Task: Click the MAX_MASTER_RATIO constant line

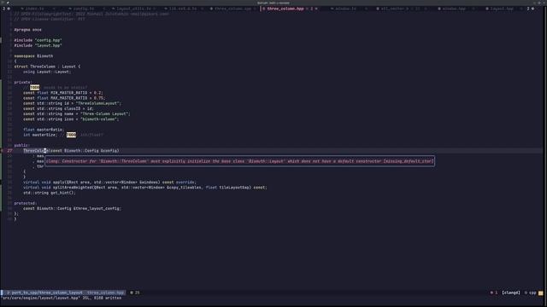Action: tap(64, 98)
